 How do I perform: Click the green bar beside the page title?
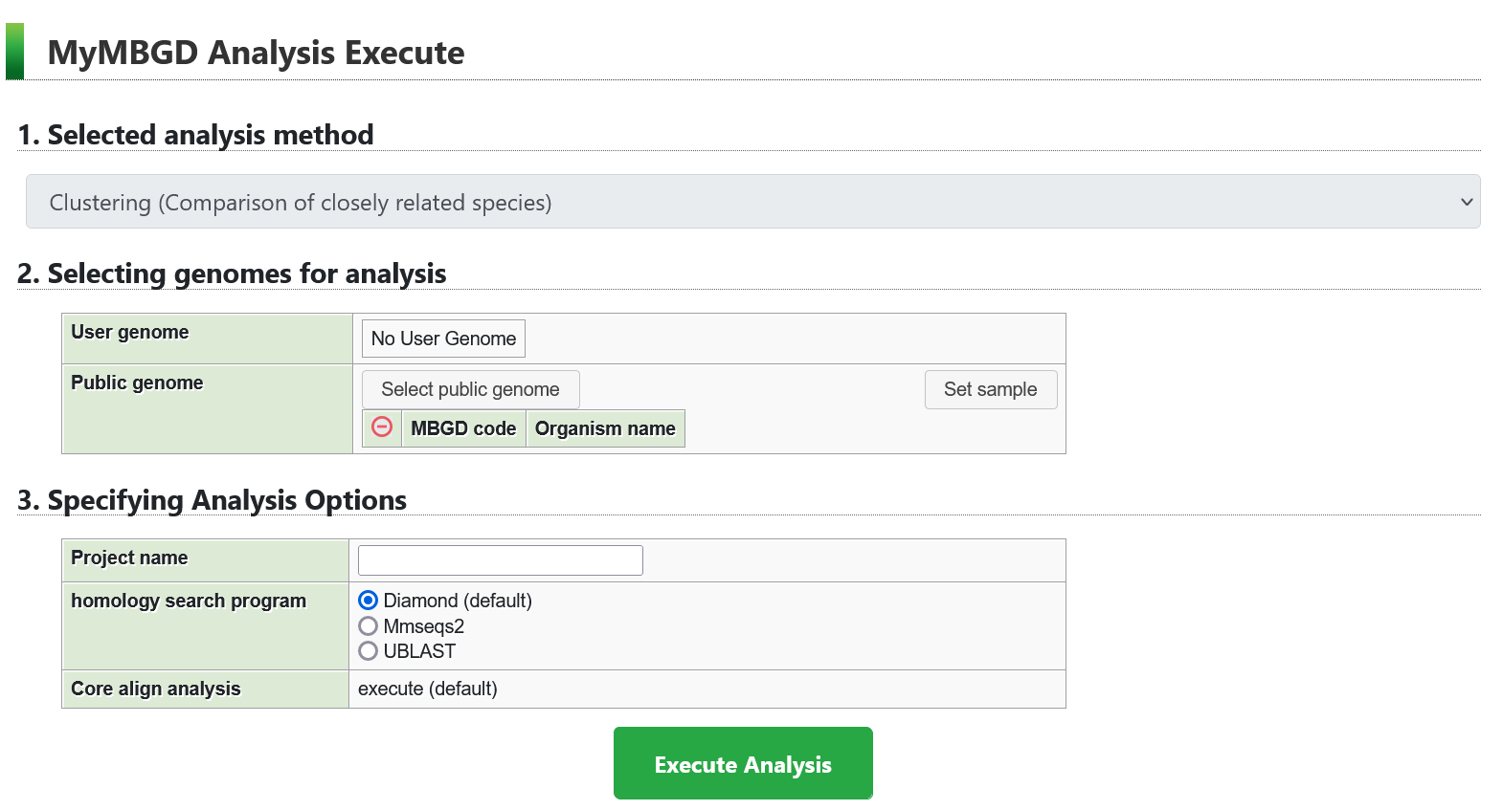(14, 52)
